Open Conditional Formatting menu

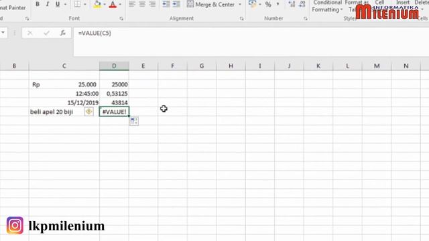[327, 6]
